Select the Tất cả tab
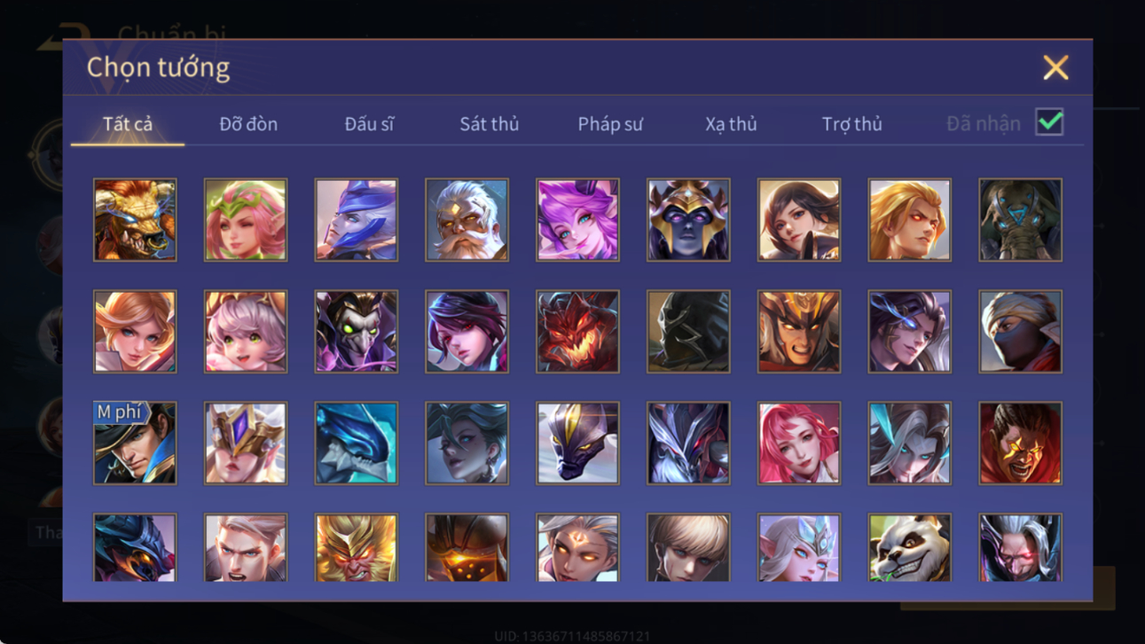This screenshot has height=644, width=1145. 128,124
